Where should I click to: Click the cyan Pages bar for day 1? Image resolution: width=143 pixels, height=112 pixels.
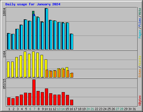pyautogui.click(x=9, y=41)
